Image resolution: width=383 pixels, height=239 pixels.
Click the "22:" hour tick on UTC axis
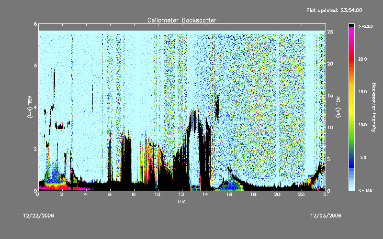(x=302, y=195)
